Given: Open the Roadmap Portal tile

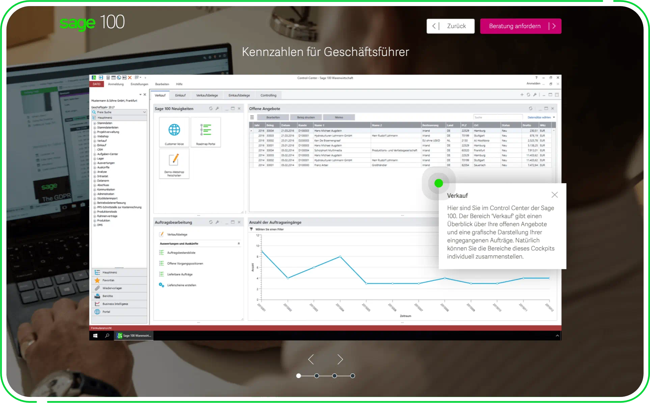Looking at the screenshot, I should coord(206,132).
